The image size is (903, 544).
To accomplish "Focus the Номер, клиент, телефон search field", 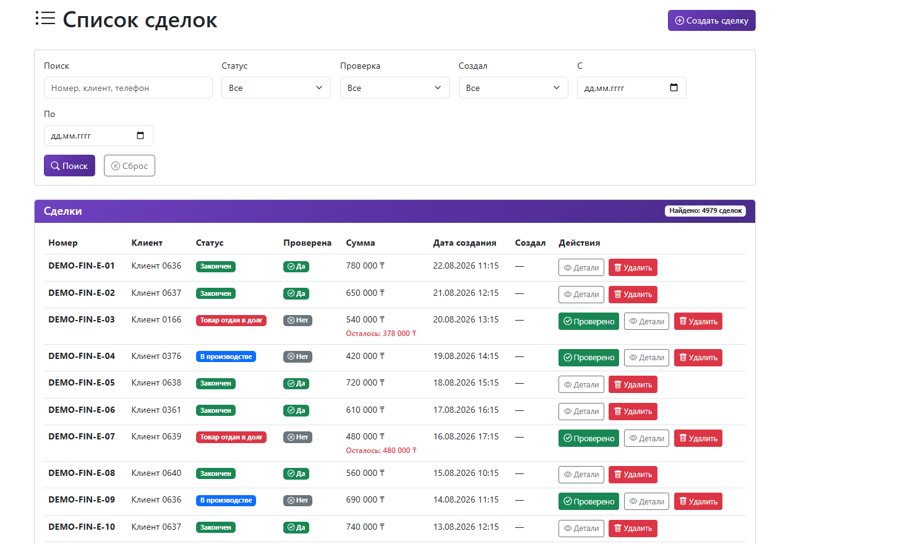I will 128,88.
